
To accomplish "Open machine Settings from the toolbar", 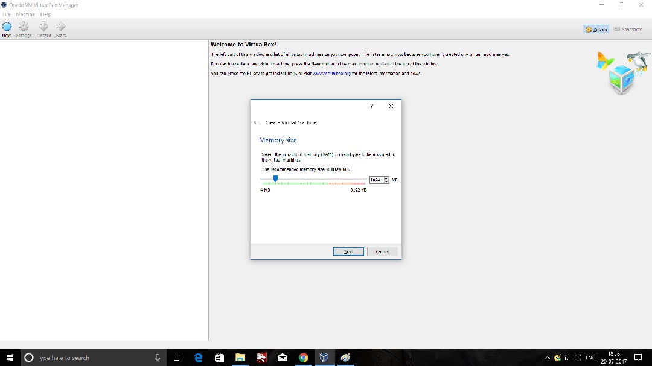I will click(x=24, y=28).
